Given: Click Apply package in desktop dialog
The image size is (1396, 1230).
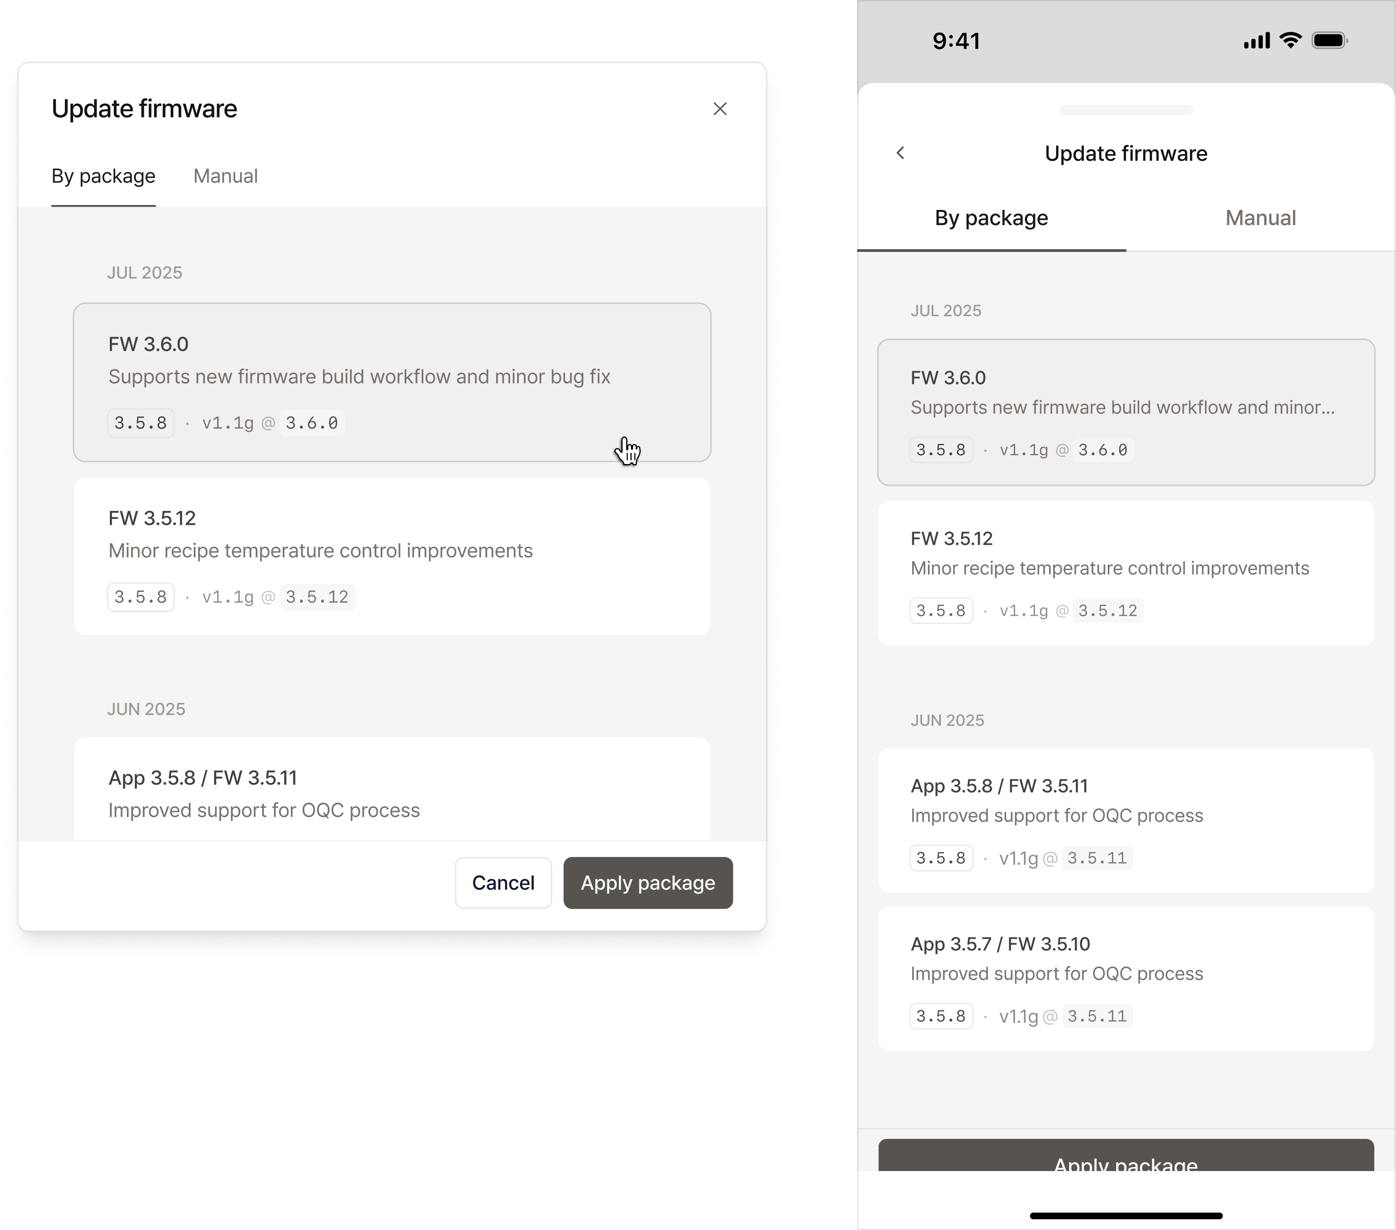Looking at the screenshot, I should tap(648, 883).
